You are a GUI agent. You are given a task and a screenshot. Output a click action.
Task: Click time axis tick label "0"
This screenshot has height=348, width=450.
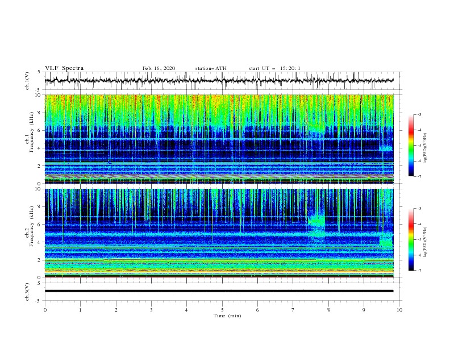(45, 310)
